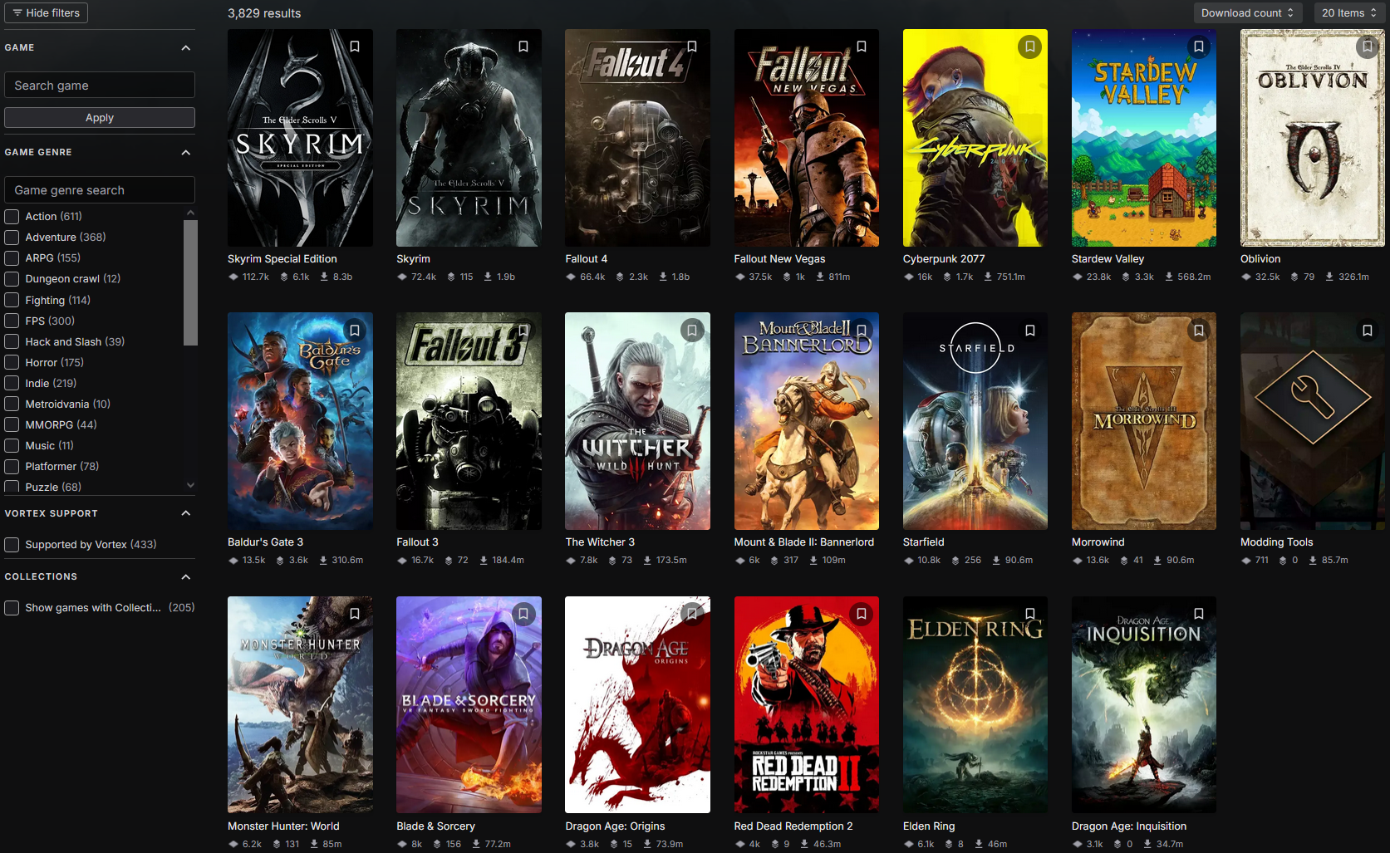Screen dimensions: 1390x853
Task: Check the Action genre filter
Action: 12,217
